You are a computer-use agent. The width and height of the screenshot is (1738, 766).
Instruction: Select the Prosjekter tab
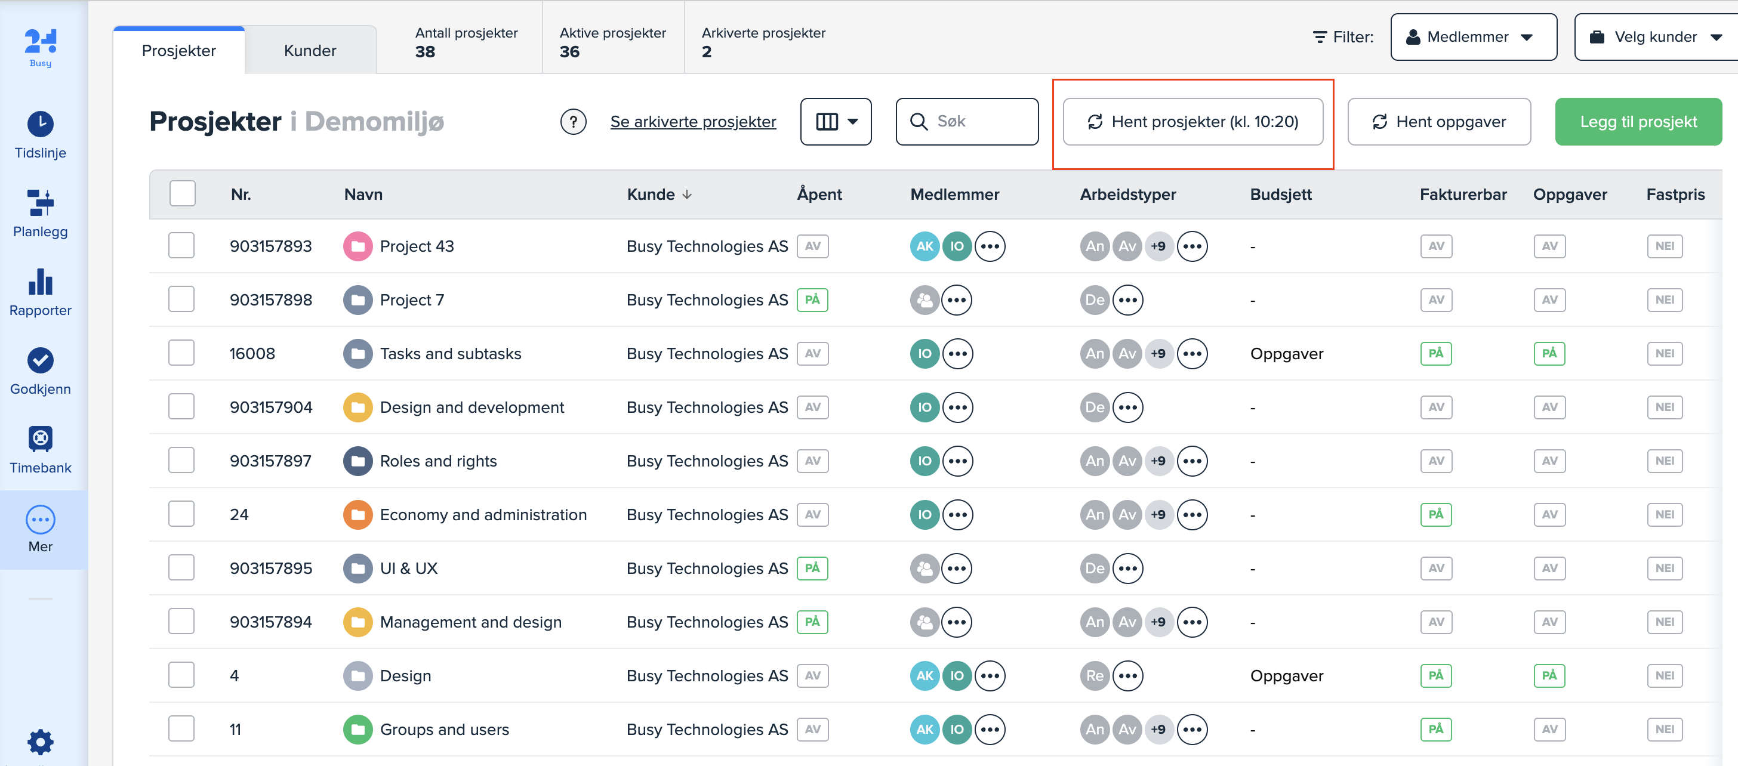[179, 51]
